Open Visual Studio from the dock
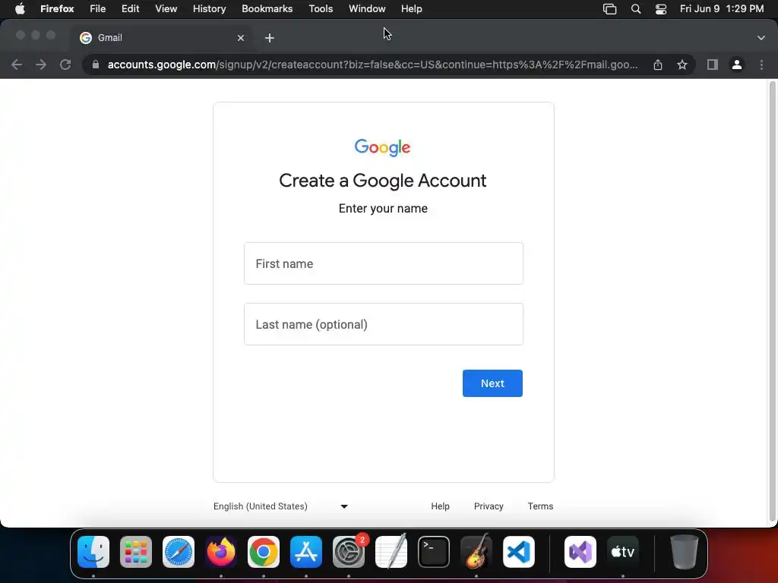Screen dimensions: 778x583 pyautogui.click(x=580, y=552)
